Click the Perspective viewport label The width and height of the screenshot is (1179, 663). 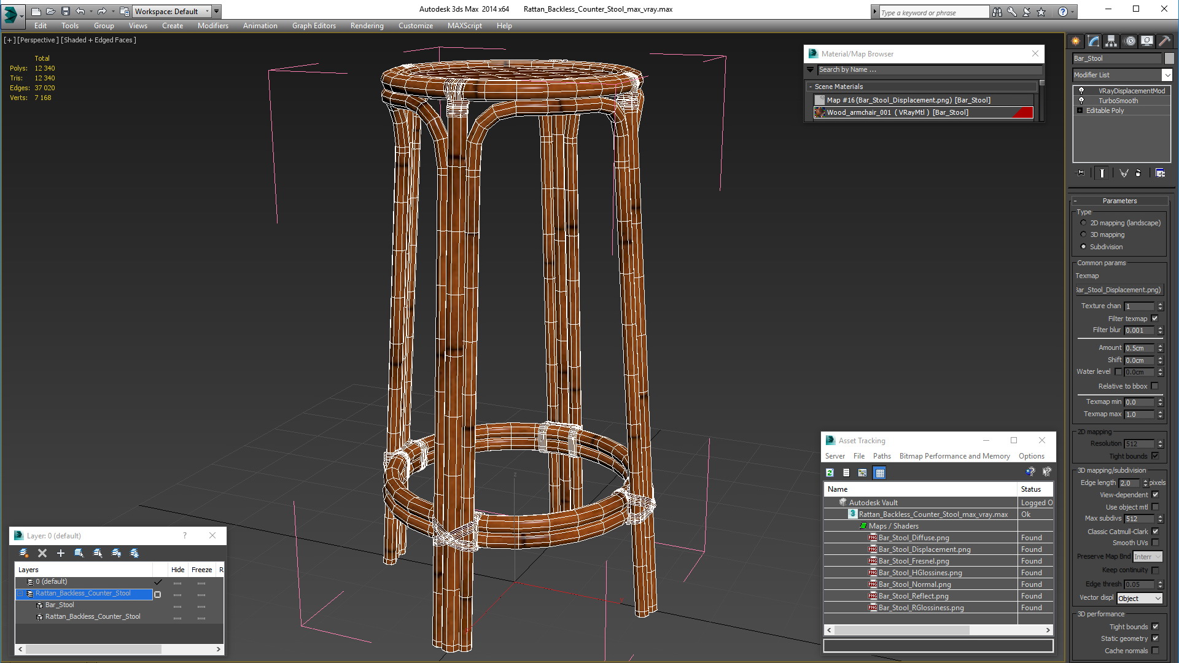click(x=37, y=40)
